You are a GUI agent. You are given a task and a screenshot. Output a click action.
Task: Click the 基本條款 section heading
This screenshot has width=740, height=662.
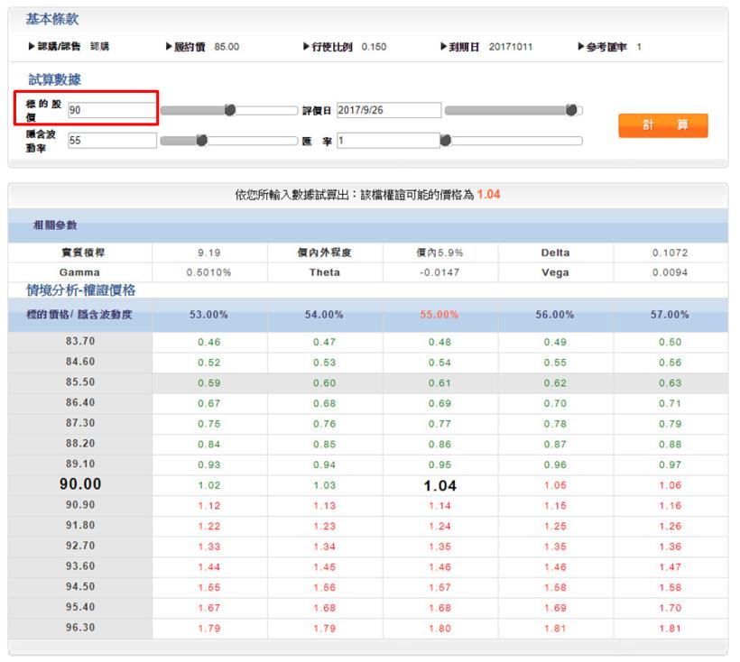[52, 19]
